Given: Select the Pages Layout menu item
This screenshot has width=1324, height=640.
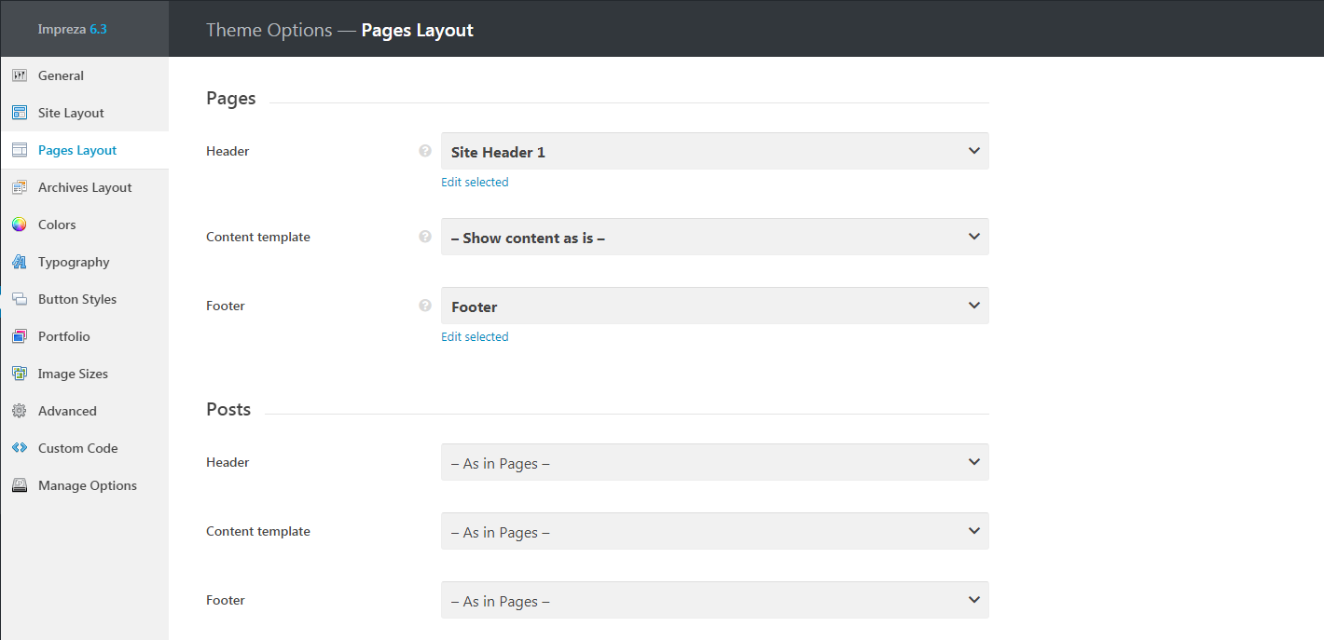Looking at the screenshot, I should [x=77, y=150].
